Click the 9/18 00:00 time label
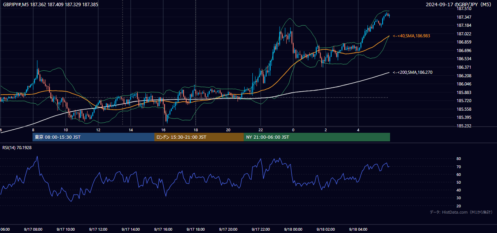This screenshot has width=497, height=233. click(x=293, y=229)
